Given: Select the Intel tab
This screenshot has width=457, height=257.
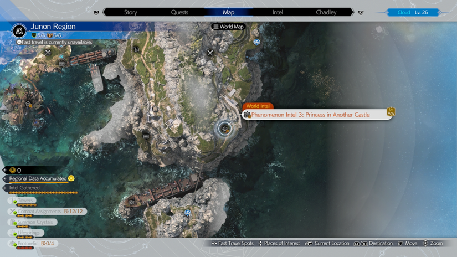Looking at the screenshot, I should tap(278, 12).
